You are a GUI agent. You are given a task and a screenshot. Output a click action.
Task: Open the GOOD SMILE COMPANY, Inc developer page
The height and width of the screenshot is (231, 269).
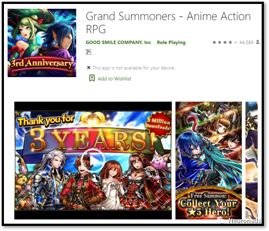tap(118, 42)
